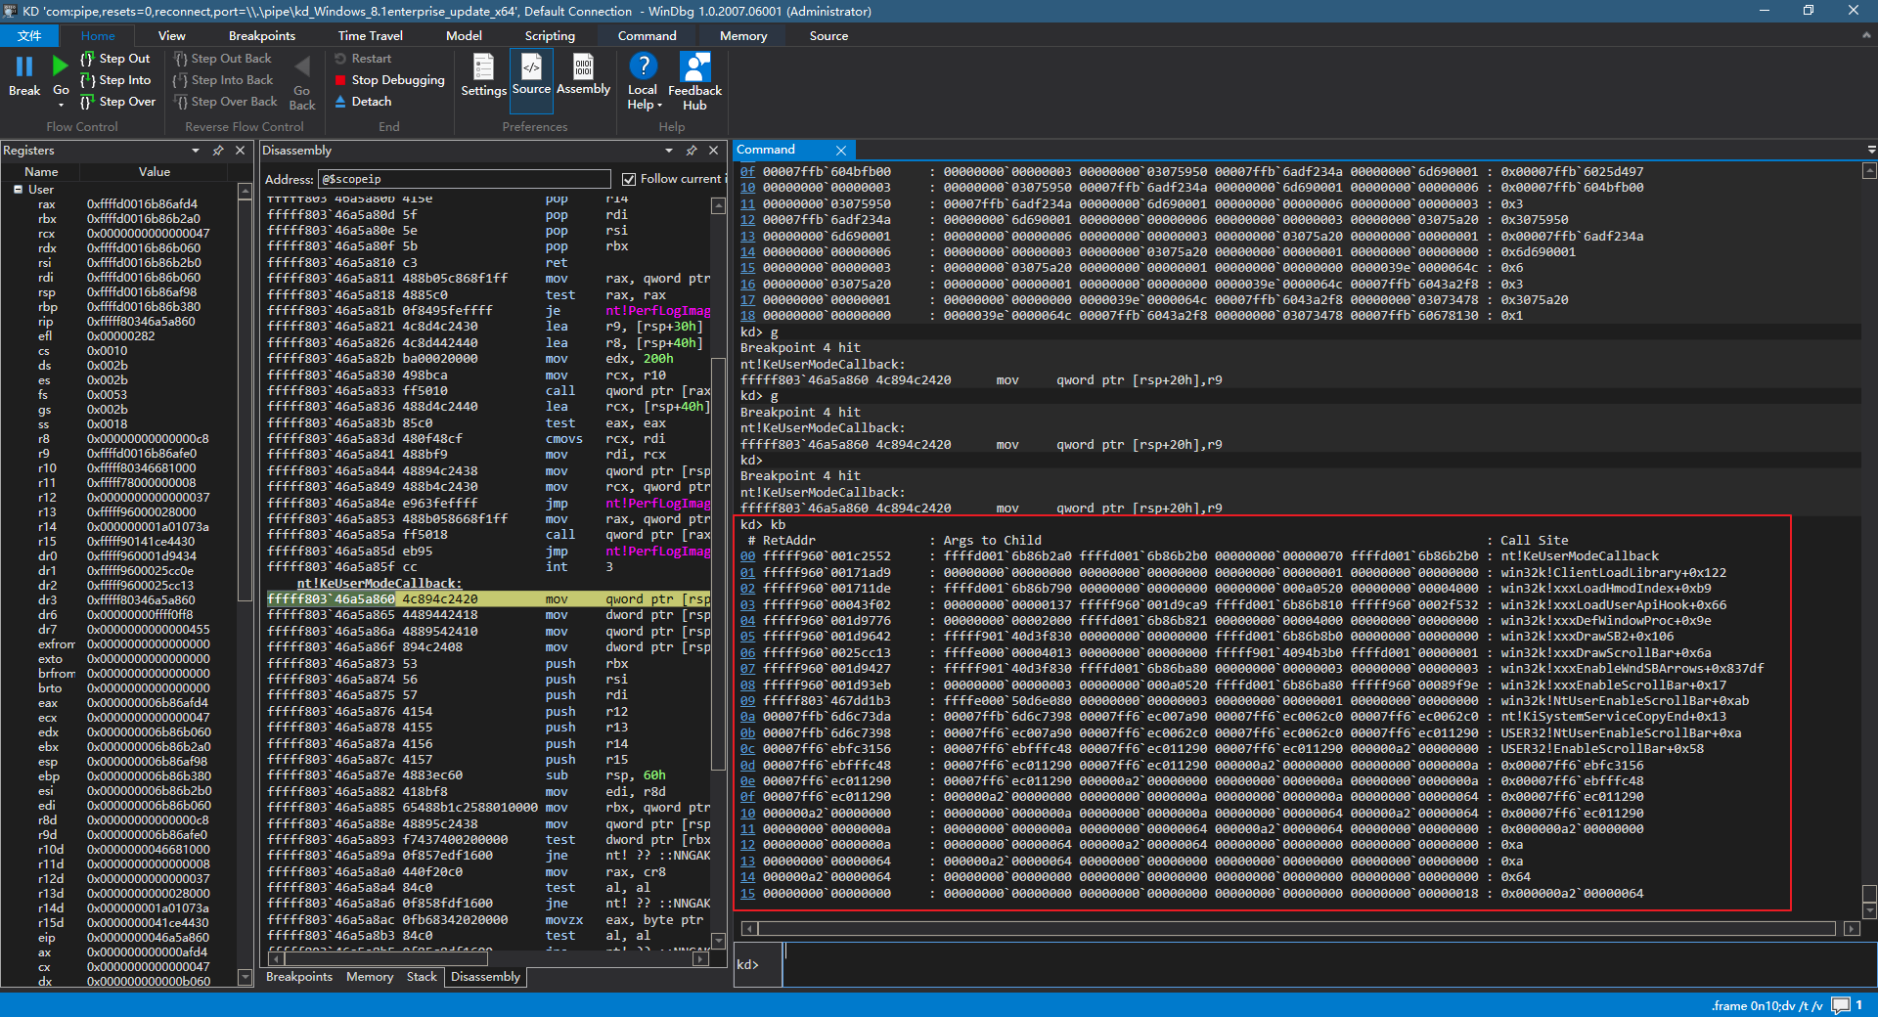Viewport: 1878px width, 1017px height.
Task: Click the Break pause icon
Action: coord(24,66)
